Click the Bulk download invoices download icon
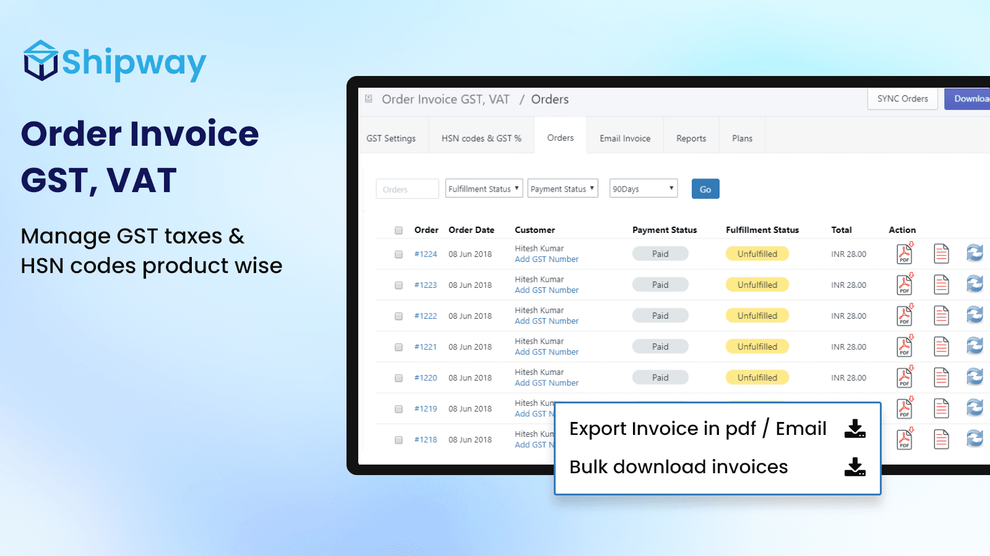The width and height of the screenshot is (990, 556). [855, 468]
